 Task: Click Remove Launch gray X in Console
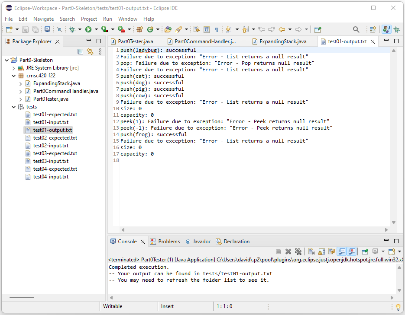pos(288,251)
